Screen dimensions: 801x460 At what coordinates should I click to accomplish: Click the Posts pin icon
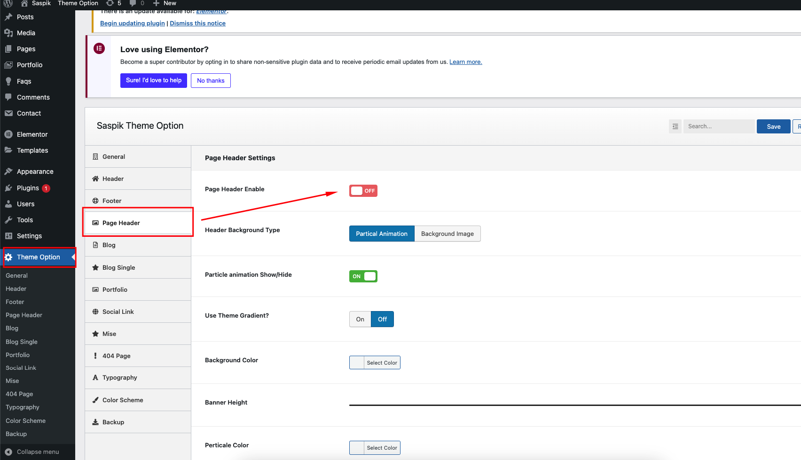pos(8,17)
